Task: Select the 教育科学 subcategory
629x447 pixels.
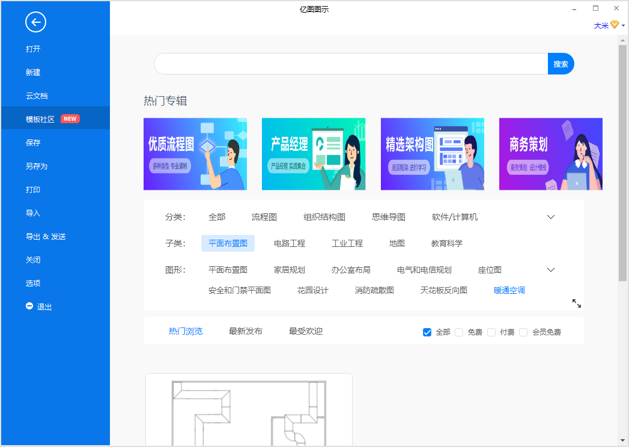Action: (447, 243)
